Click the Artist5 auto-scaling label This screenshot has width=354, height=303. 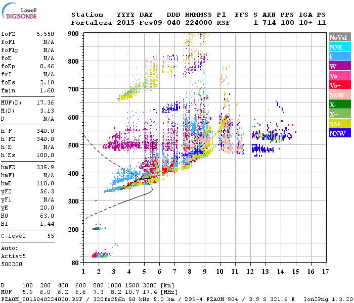point(13,257)
